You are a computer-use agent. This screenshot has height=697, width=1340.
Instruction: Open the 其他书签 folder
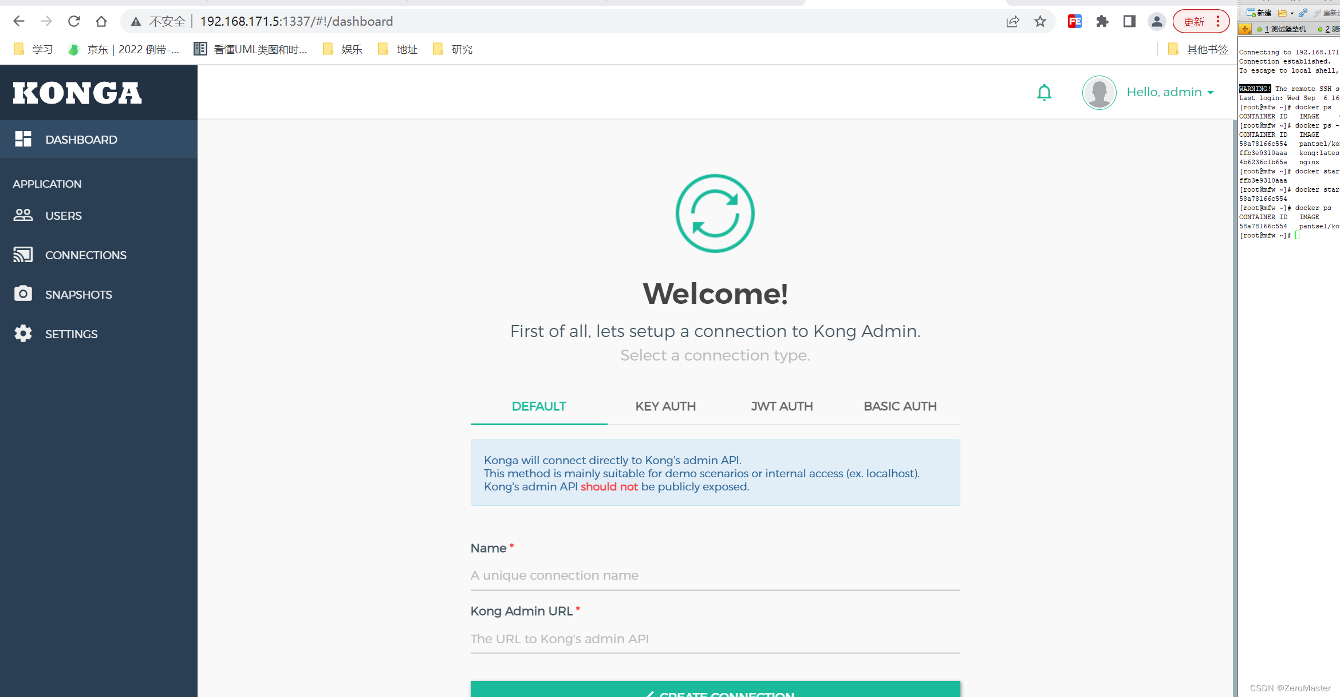[x=1198, y=49]
